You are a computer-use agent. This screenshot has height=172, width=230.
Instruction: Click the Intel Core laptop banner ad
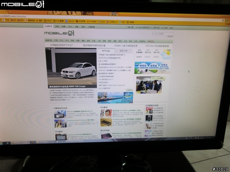pyautogui.click(x=115, y=97)
